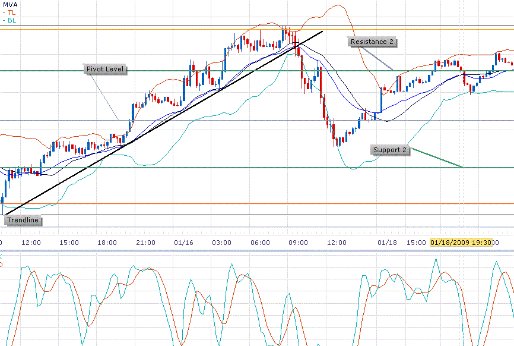Click the highlighted 01/18/2009 19:30 timestamp
Screen dimensions: 514x346
tap(462, 243)
